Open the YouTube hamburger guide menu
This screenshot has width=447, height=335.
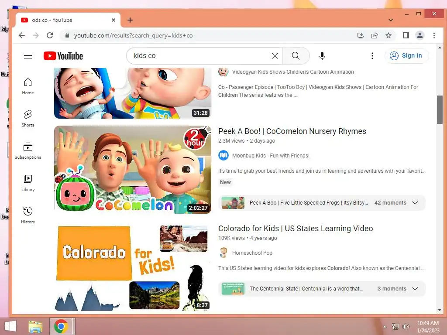(28, 55)
